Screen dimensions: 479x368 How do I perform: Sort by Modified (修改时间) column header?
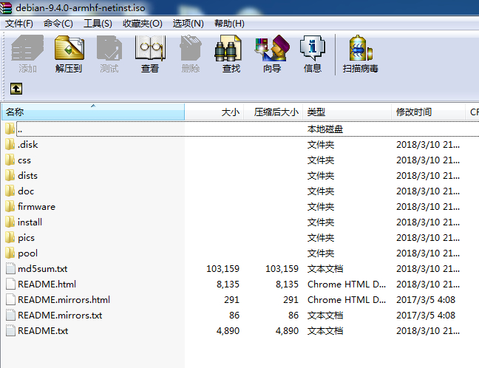click(x=428, y=112)
